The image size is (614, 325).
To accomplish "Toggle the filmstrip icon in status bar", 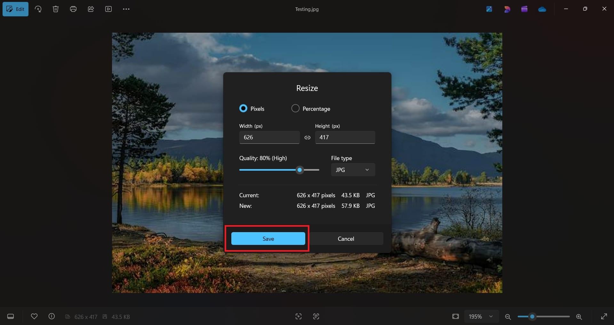I will pos(11,316).
